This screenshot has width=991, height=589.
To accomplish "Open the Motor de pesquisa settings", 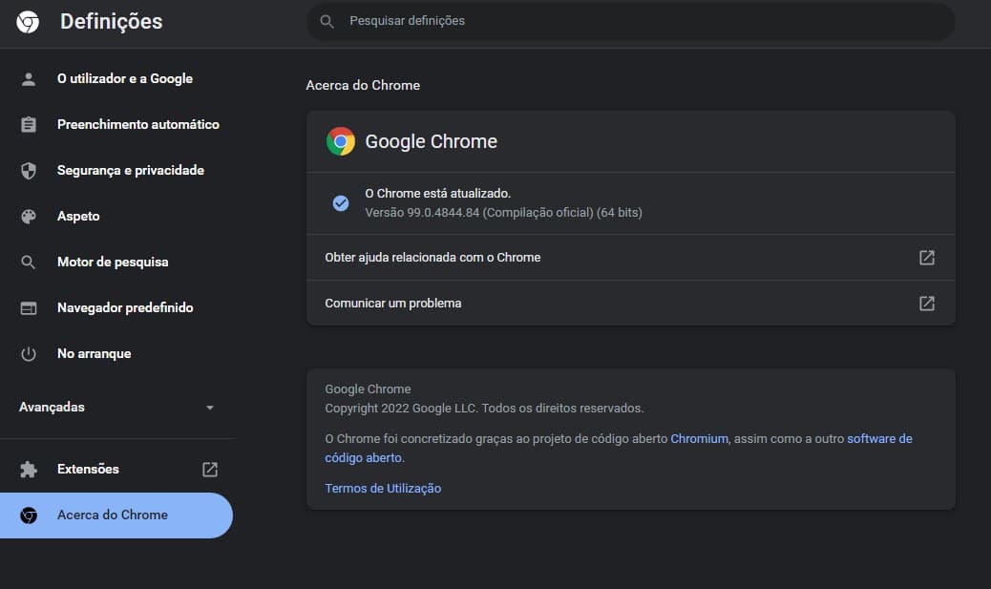I will tap(113, 263).
